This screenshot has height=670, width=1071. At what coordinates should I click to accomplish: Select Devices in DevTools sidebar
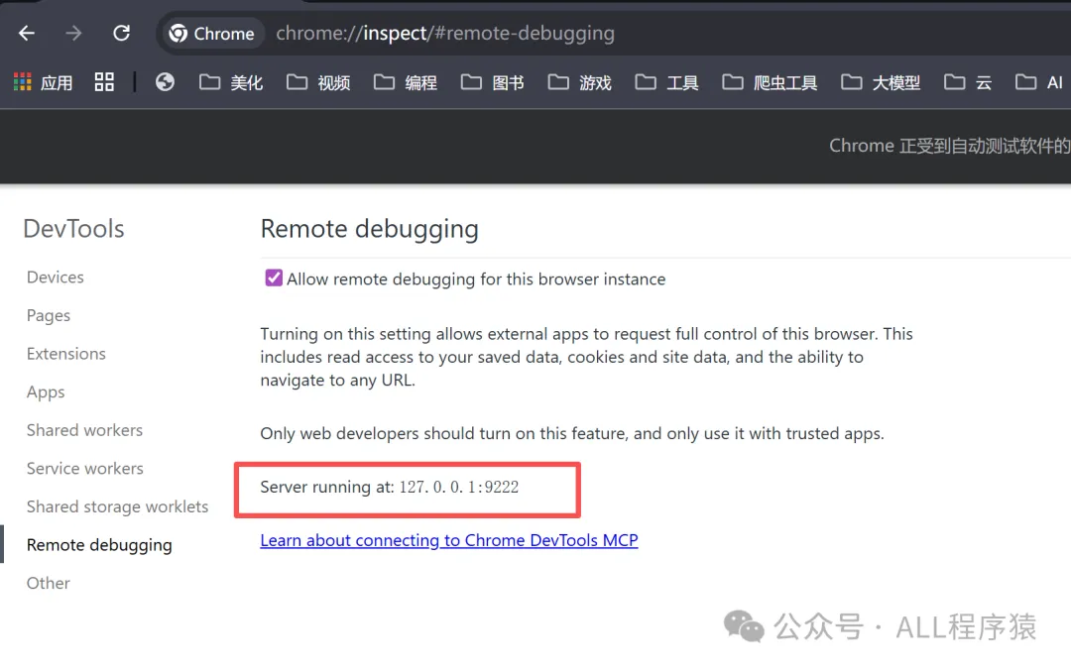point(56,278)
